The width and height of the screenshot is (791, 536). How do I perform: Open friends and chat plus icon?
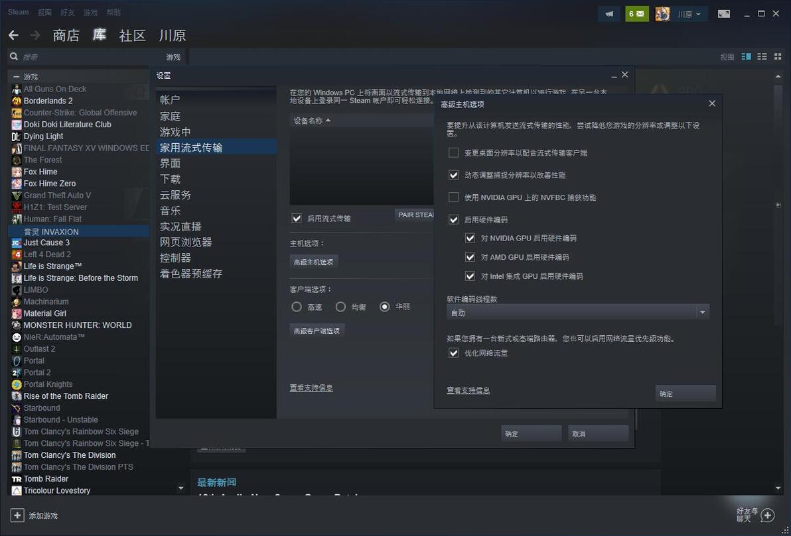click(767, 515)
